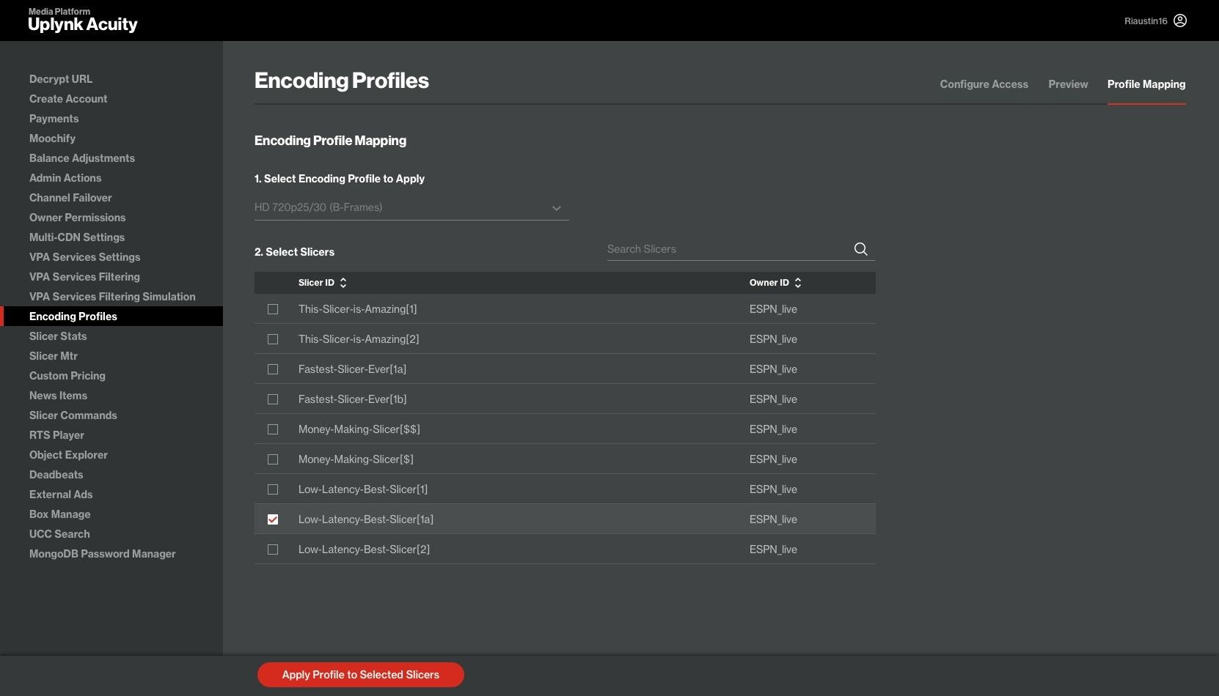
Task: Open the Riaustin16 user account icon
Action: coord(1180,21)
